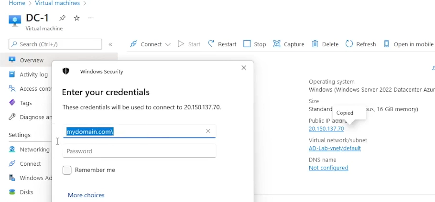Click the Delete trash icon
The height and width of the screenshot is (202, 435).
[315, 44]
